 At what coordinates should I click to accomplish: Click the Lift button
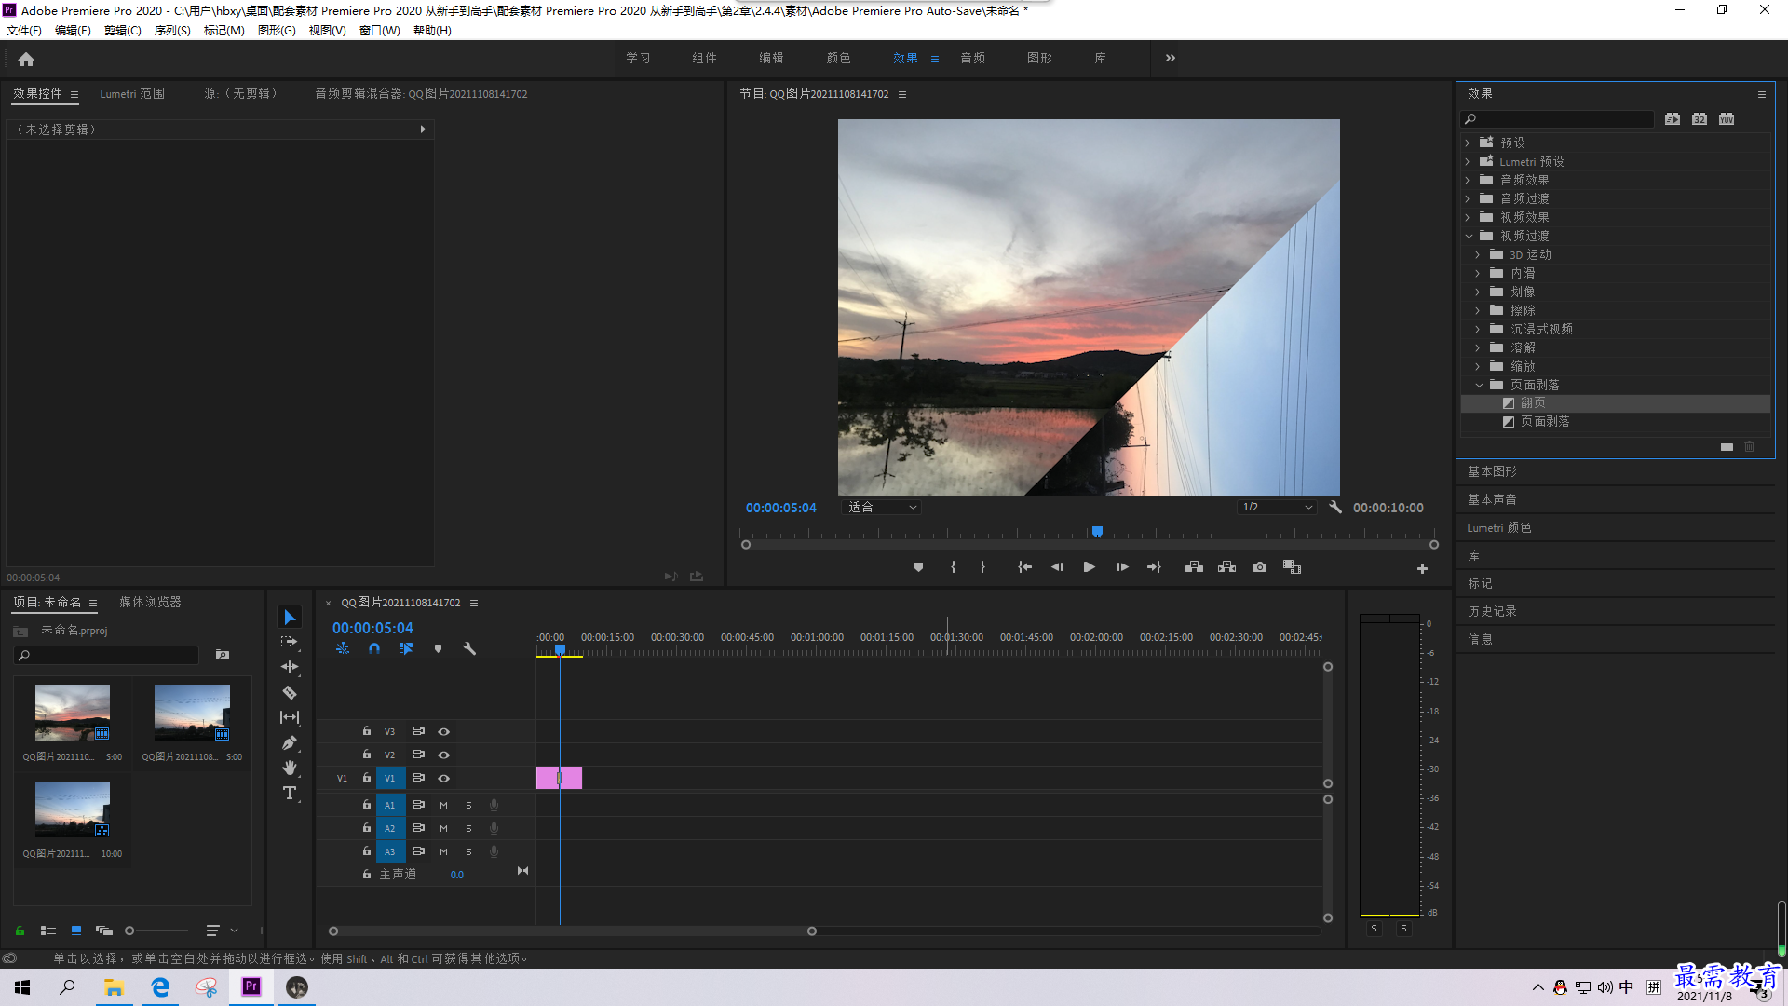click(1194, 567)
